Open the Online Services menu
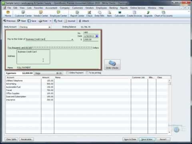Screen dimensions: 192x144 (138, 8)
